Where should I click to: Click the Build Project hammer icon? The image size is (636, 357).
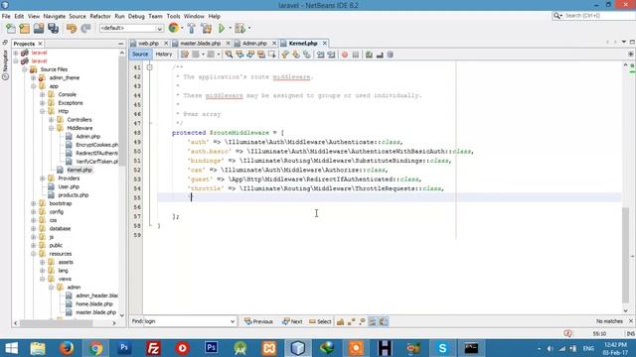[x=192, y=29]
